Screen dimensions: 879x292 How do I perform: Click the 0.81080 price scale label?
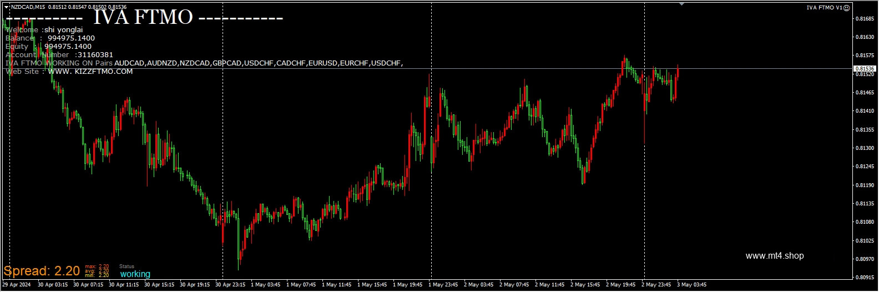pyautogui.click(x=865, y=222)
